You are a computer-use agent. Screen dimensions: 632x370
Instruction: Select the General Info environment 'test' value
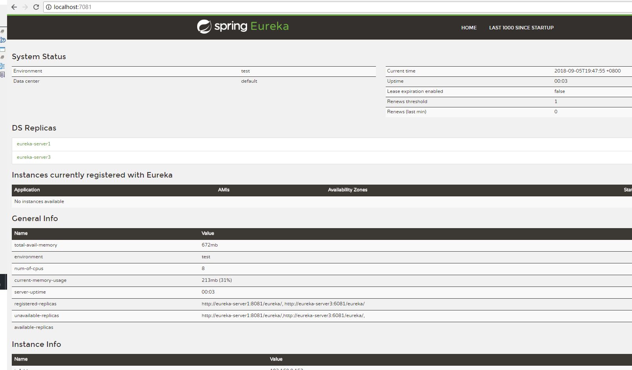[x=206, y=257]
